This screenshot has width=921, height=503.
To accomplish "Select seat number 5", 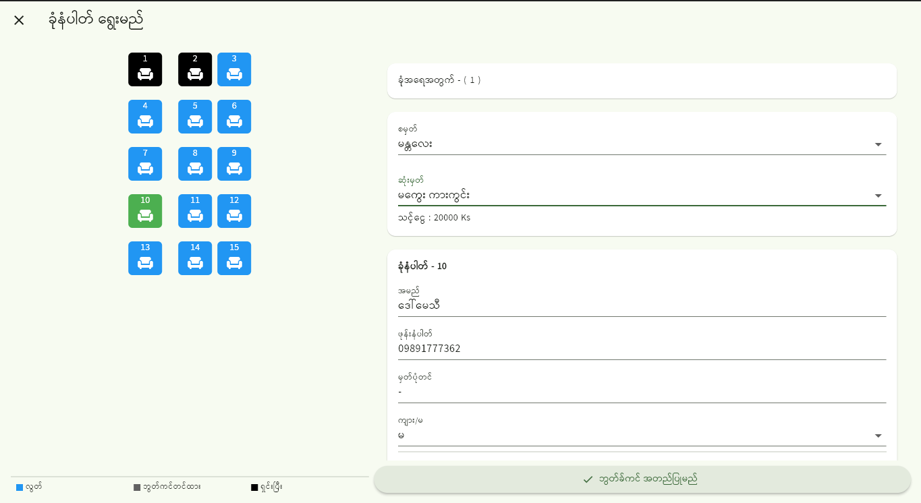I will point(195,117).
